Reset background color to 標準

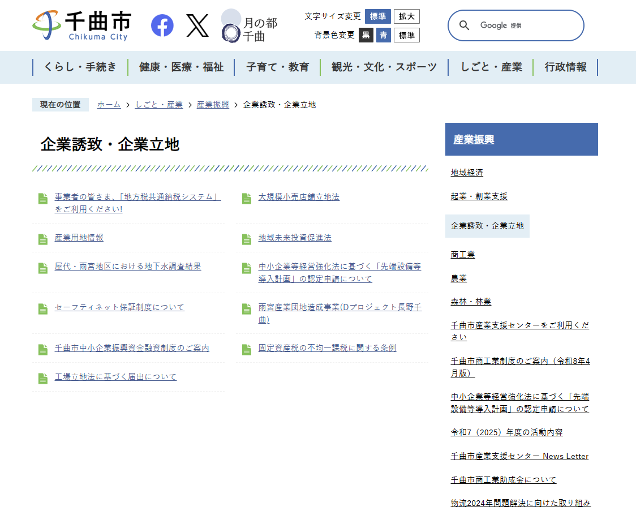pos(406,35)
